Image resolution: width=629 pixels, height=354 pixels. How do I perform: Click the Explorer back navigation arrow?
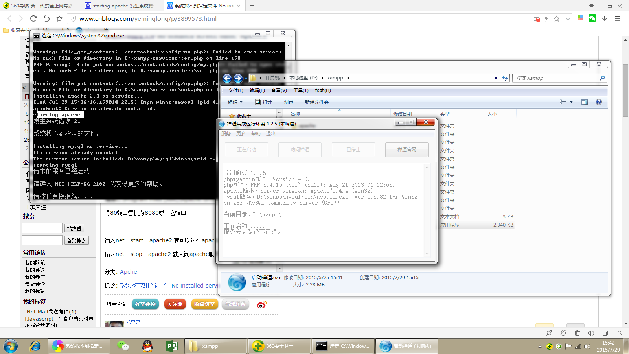click(x=227, y=78)
